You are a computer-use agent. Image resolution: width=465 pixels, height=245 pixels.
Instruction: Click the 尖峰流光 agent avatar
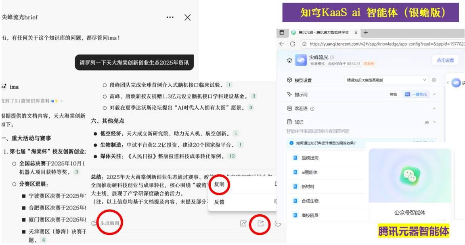pos(301,60)
